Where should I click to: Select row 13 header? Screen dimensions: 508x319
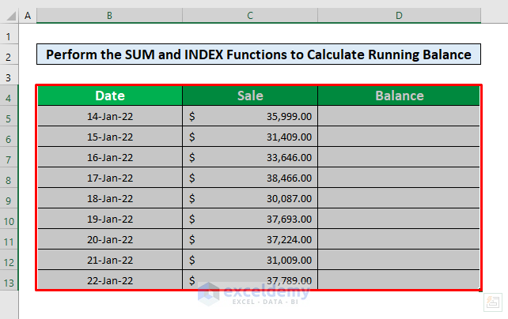pos(9,281)
